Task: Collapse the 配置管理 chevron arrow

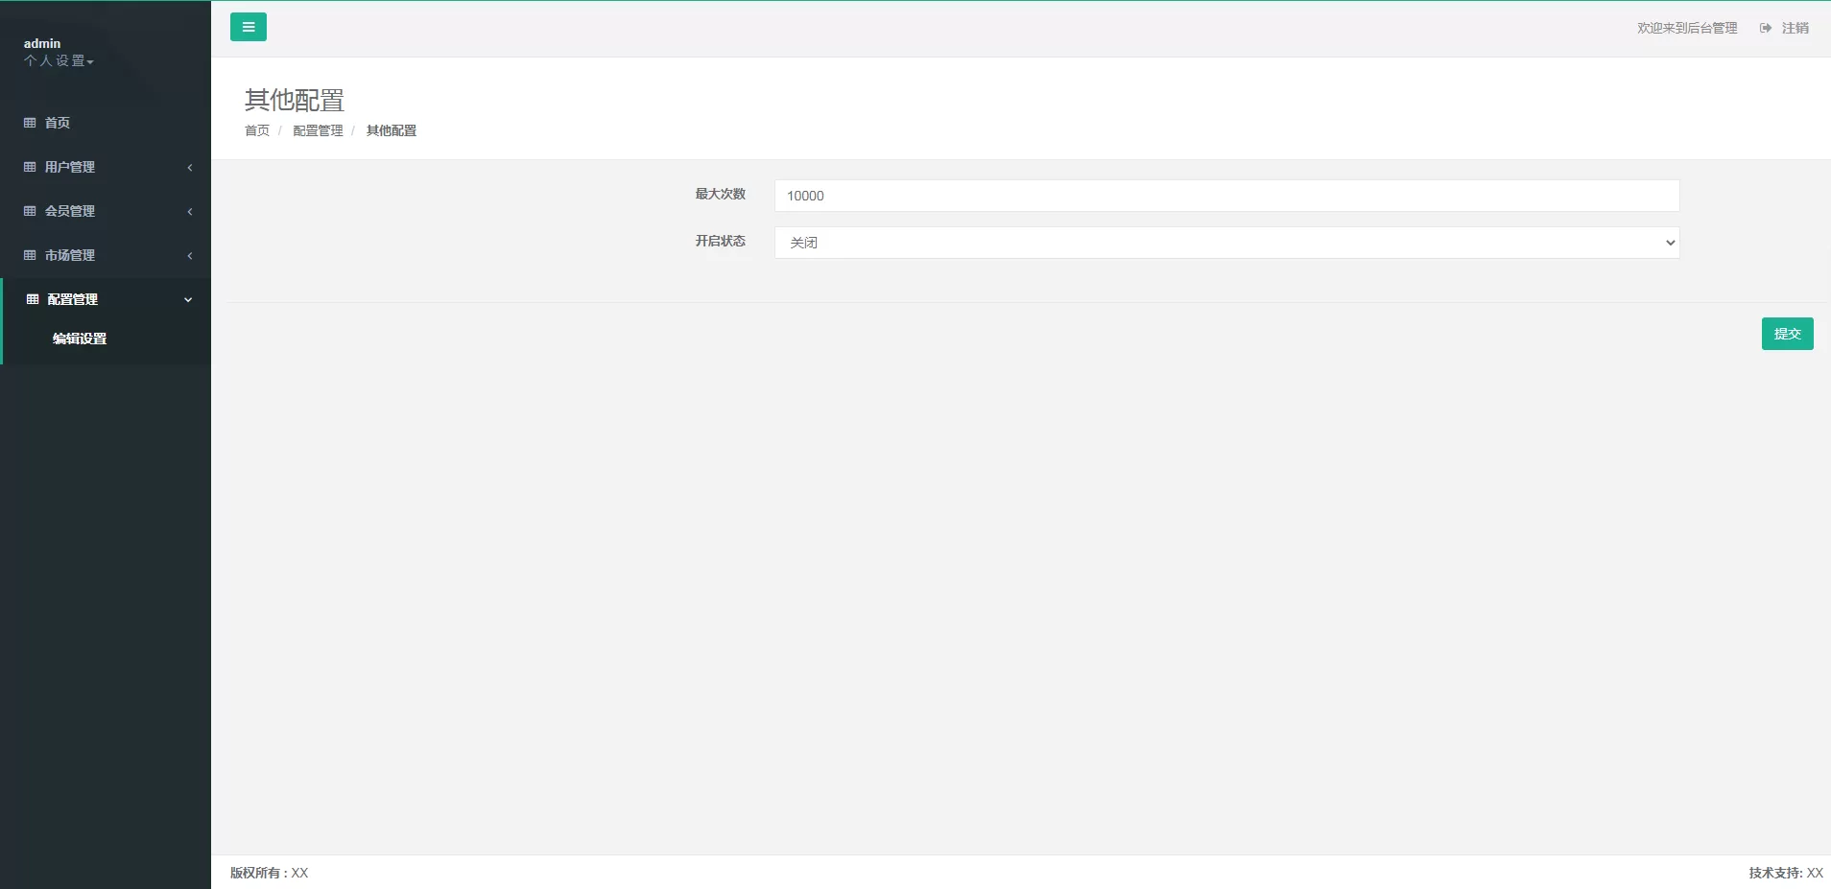Action: click(188, 299)
